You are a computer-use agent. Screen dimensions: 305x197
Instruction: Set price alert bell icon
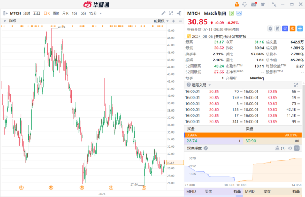tap(270, 28)
